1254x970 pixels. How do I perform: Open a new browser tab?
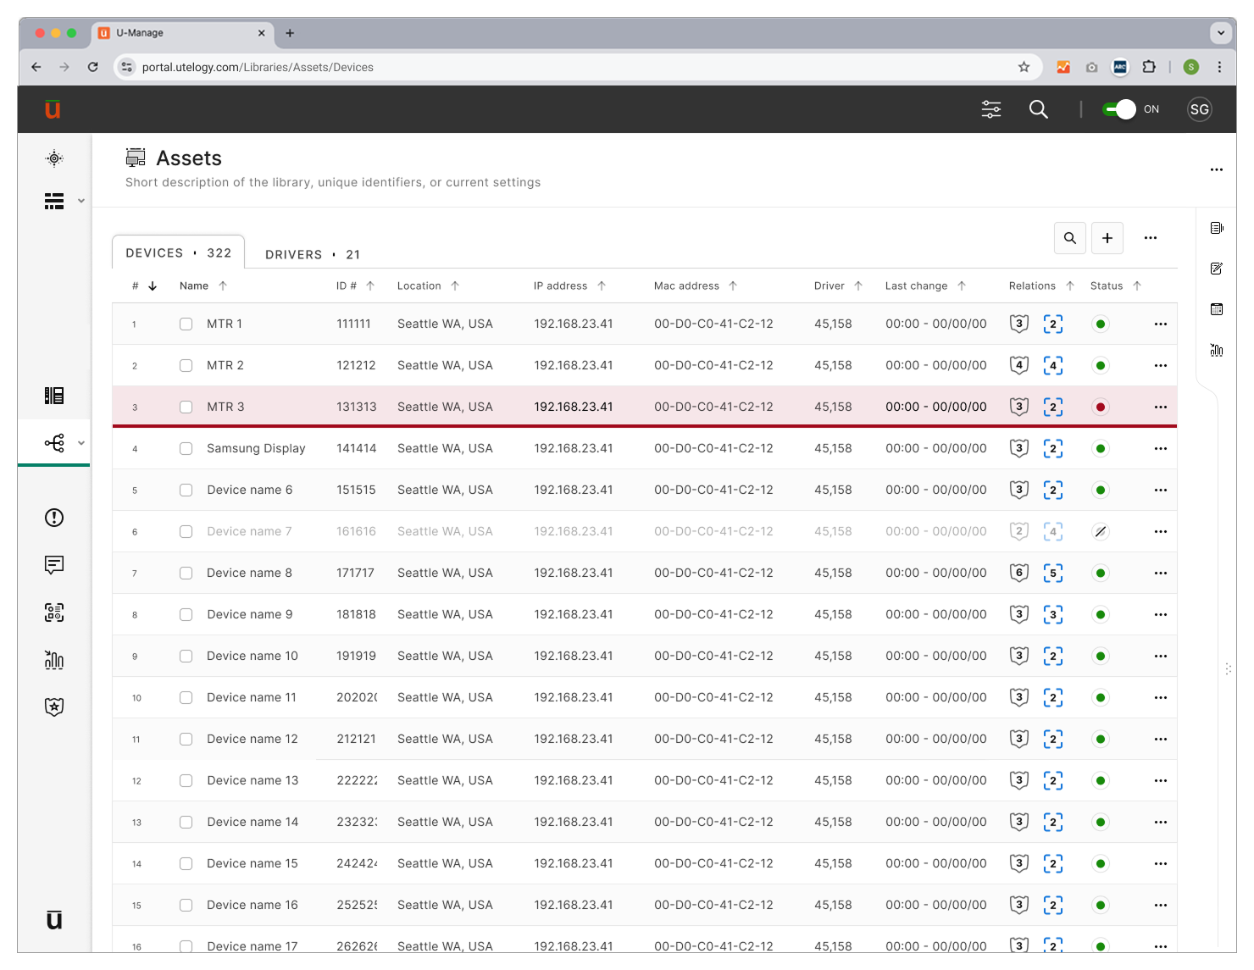(290, 33)
